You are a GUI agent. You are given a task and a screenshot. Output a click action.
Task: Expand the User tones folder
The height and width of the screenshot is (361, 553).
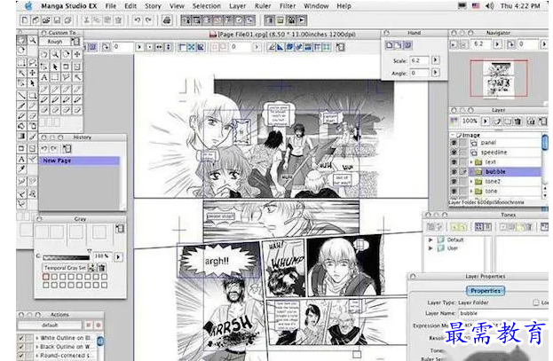coord(431,248)
